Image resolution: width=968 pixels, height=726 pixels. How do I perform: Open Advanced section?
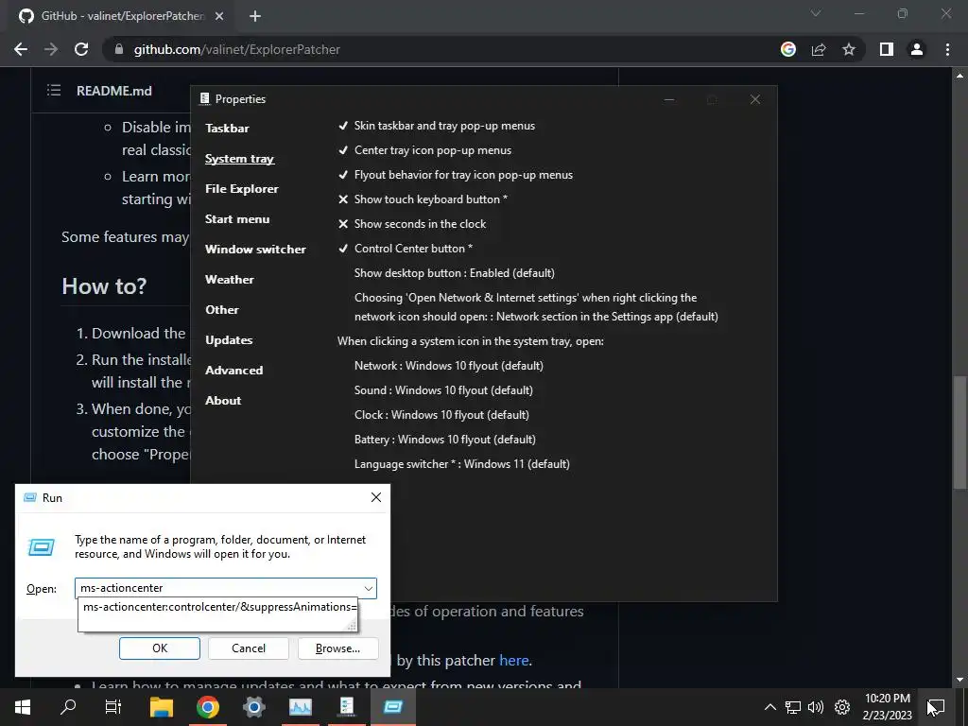pos(234,371)
